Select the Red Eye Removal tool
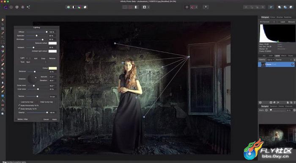296x163 pixels. point(3,105)
